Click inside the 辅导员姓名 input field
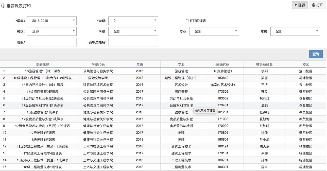 point(133,42)
